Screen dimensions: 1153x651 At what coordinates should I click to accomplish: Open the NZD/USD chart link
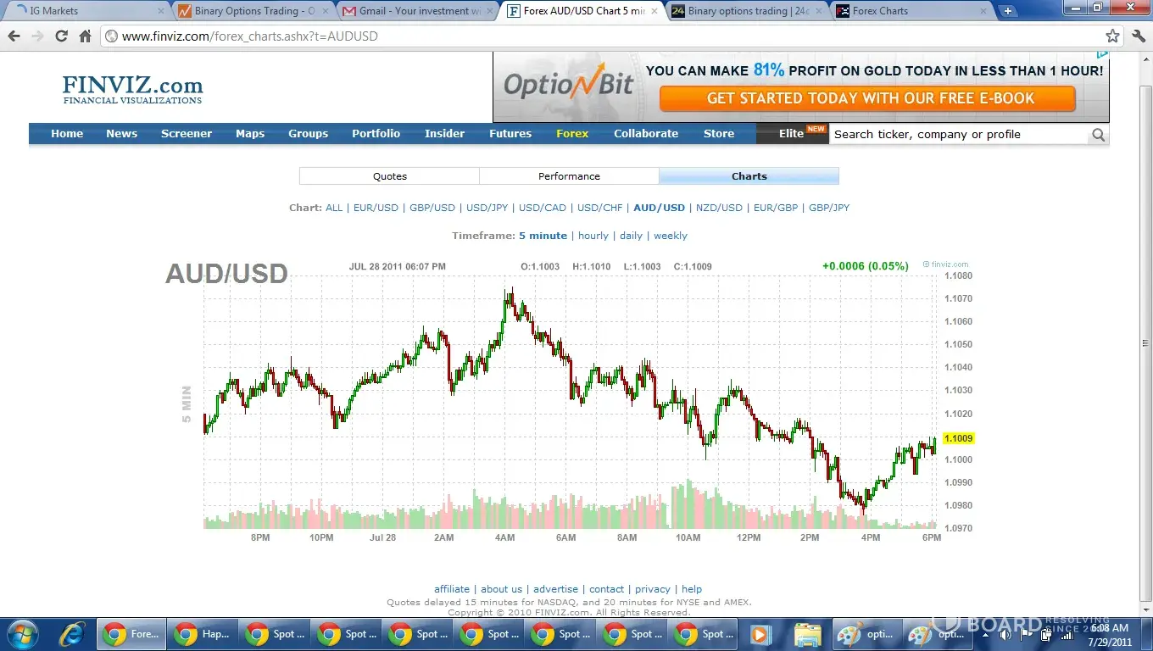click(x=719, y=208)
